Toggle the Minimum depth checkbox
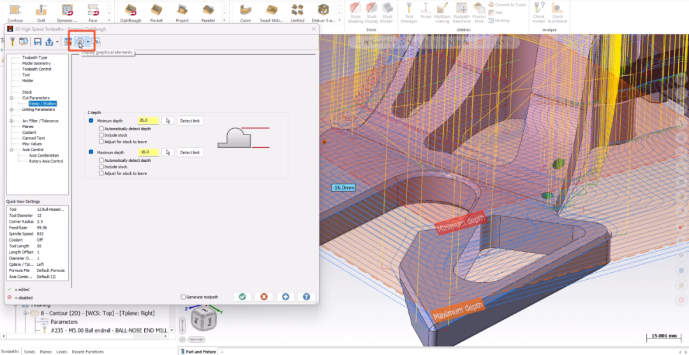The height and width of the screenshot is (355, 689). [91, 120]
